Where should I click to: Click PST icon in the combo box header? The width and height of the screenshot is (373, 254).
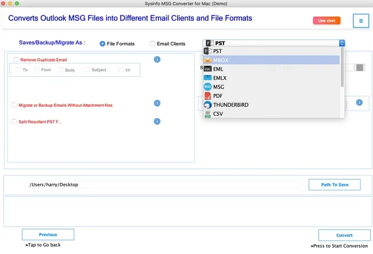point(210,43)
